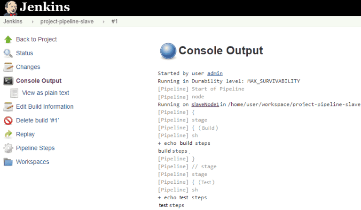Open the admin user link
The image size is (361, 210).
215,73
